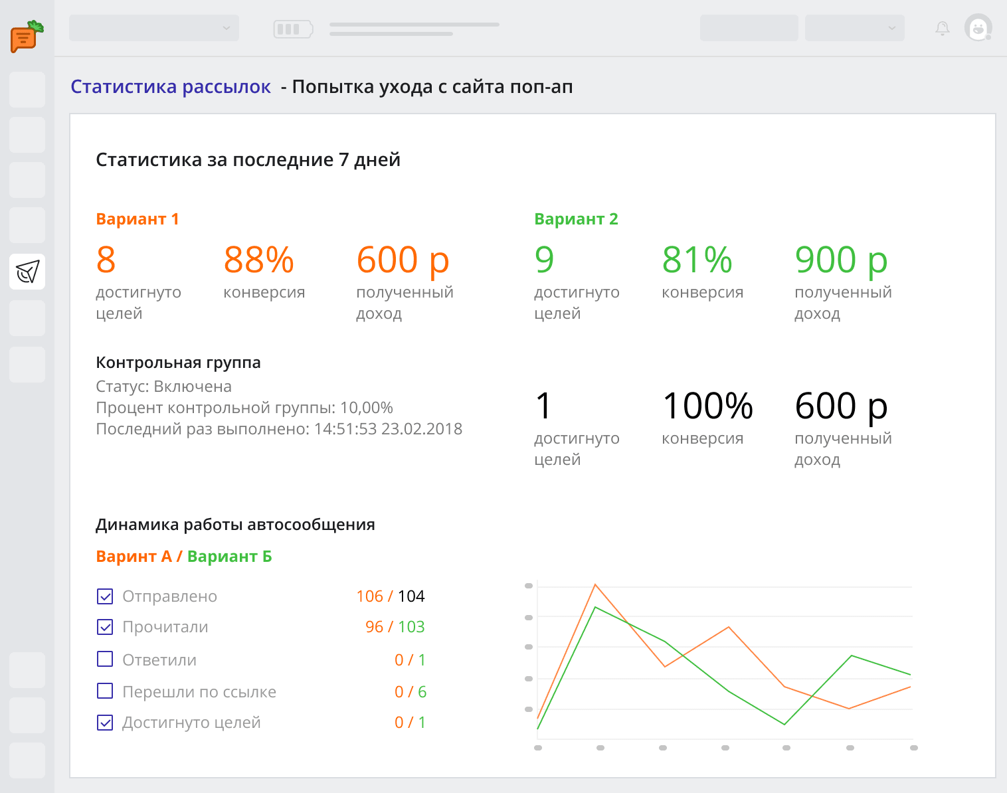Click the 100% control group conversion

(x=708, y=405)
